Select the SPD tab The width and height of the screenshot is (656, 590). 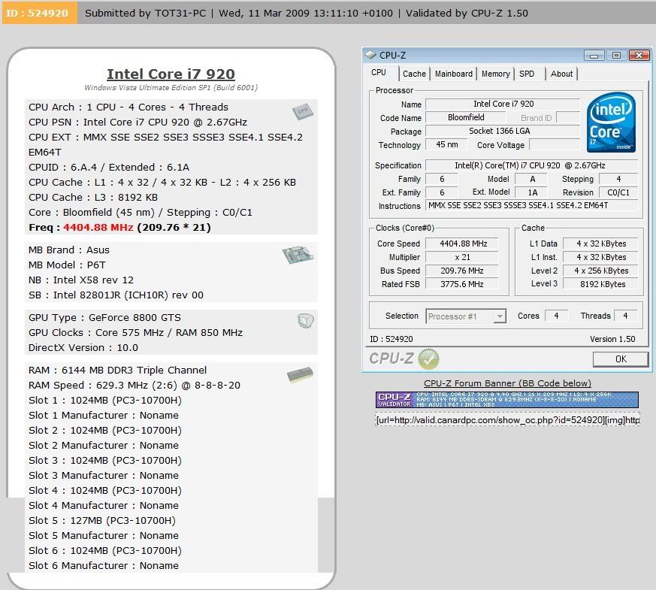528,74
